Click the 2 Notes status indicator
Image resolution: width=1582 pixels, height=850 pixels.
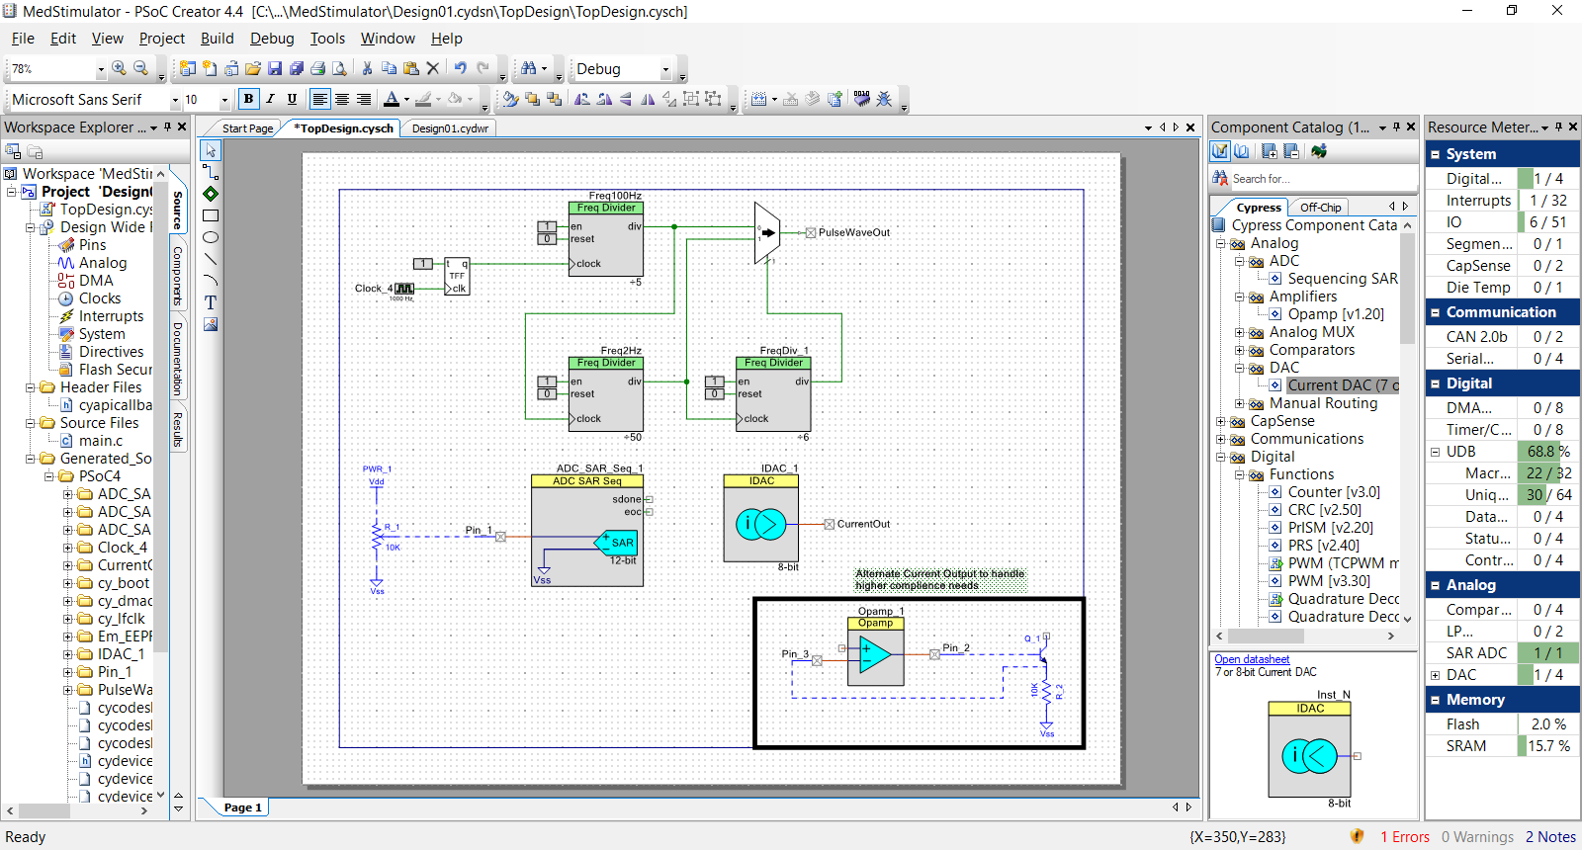(1550, 837)
